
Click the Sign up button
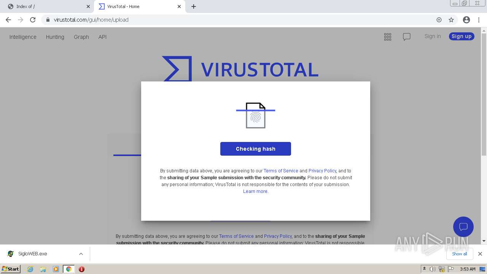(462, 36)
